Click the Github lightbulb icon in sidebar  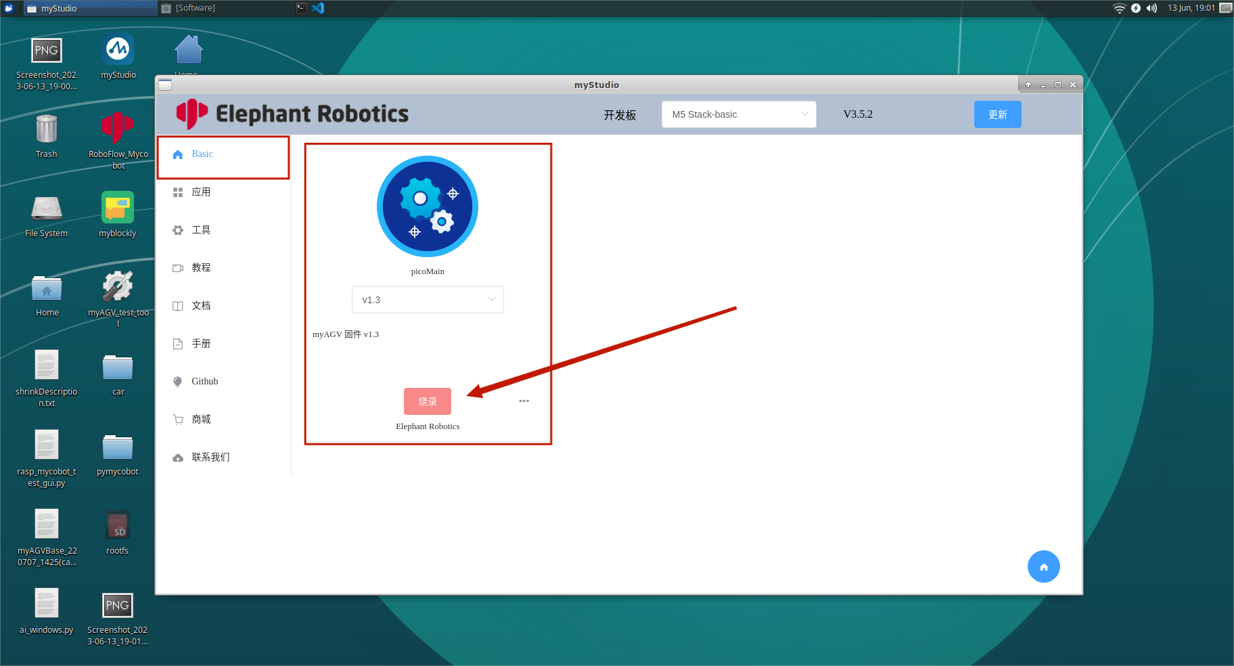pos(177,381)
